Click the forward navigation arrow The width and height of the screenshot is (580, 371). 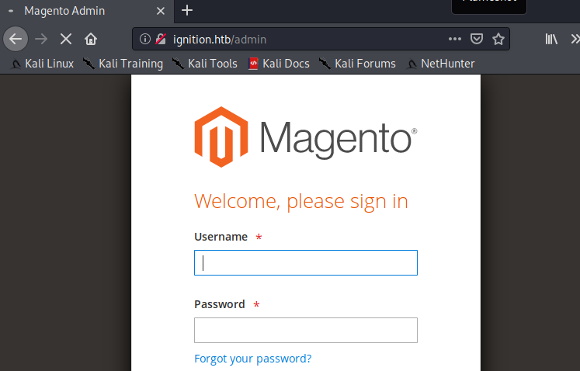click(41, 39)
